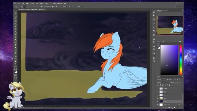Select the Gradient tool
Screen dimensions: 197x111
pos(15,43)
